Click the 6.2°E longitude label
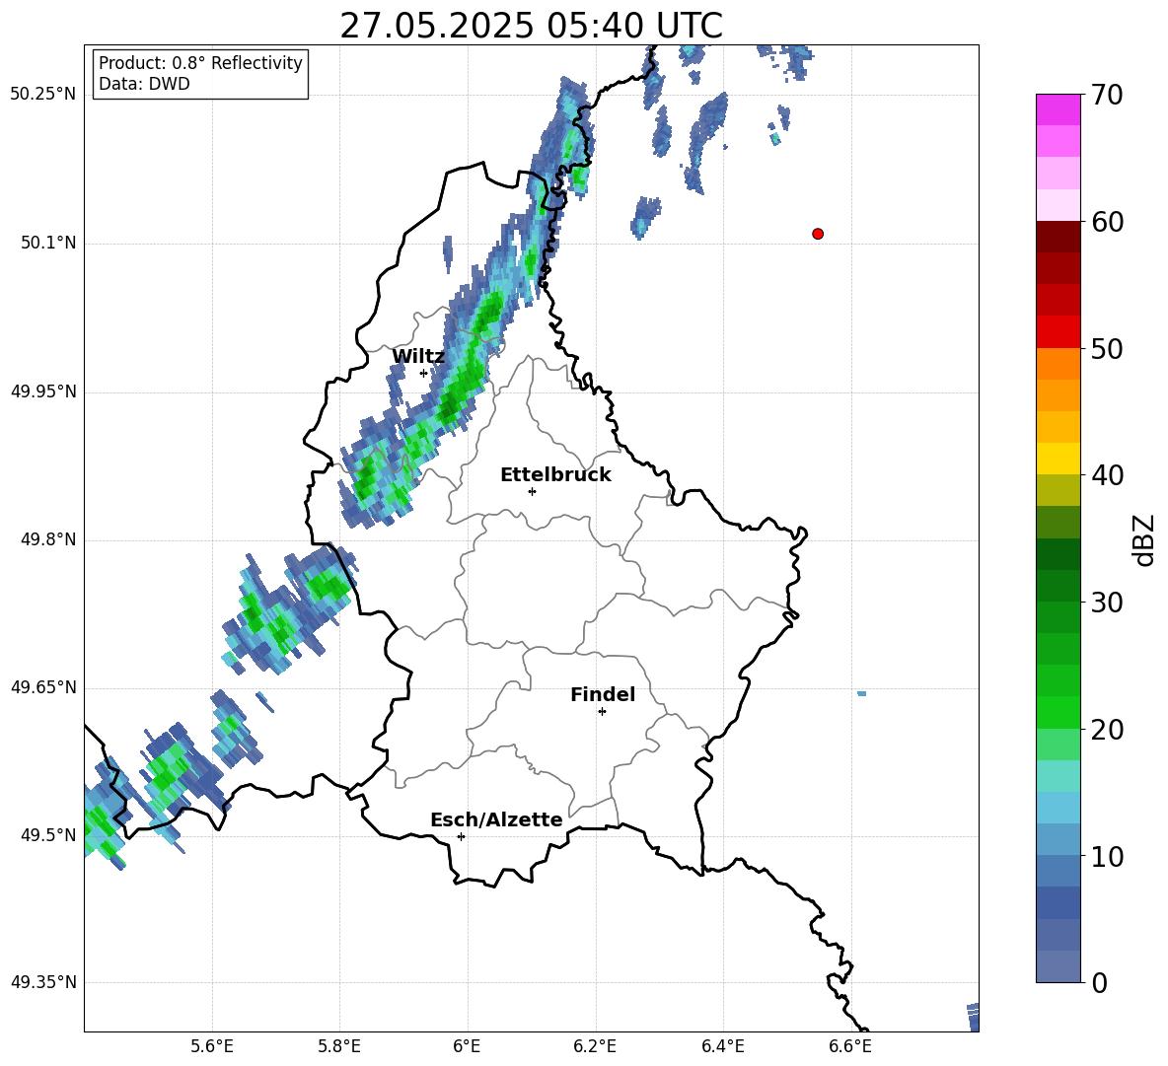 595,1046
